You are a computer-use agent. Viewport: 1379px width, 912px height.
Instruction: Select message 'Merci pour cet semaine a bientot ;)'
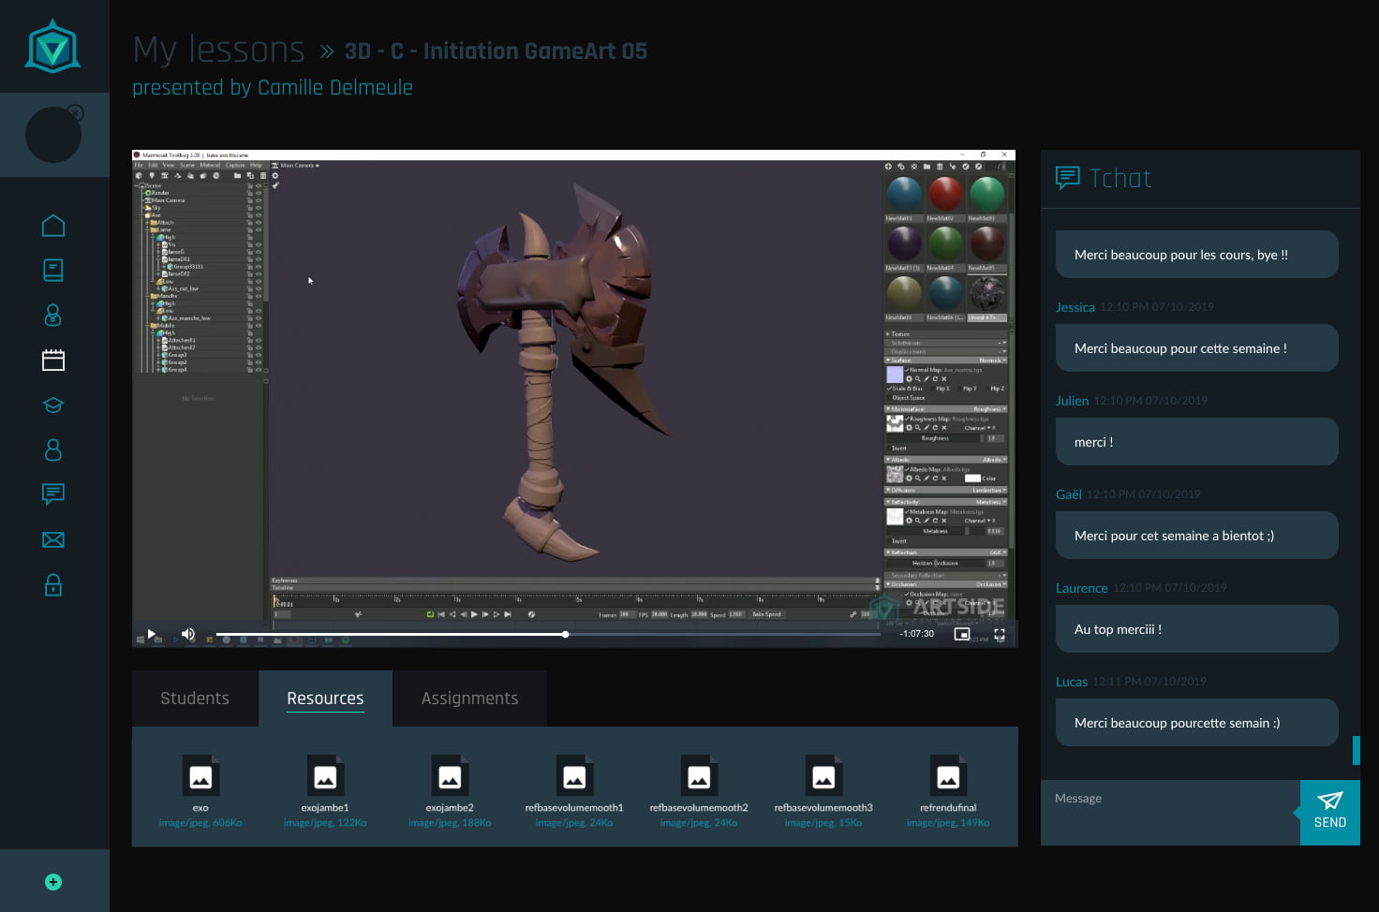(1196, 536)
